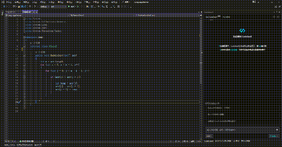Click the '0 references' lens above BubbleSort
The height and width of the screenshot is (147, 282).
click(40, 52)
